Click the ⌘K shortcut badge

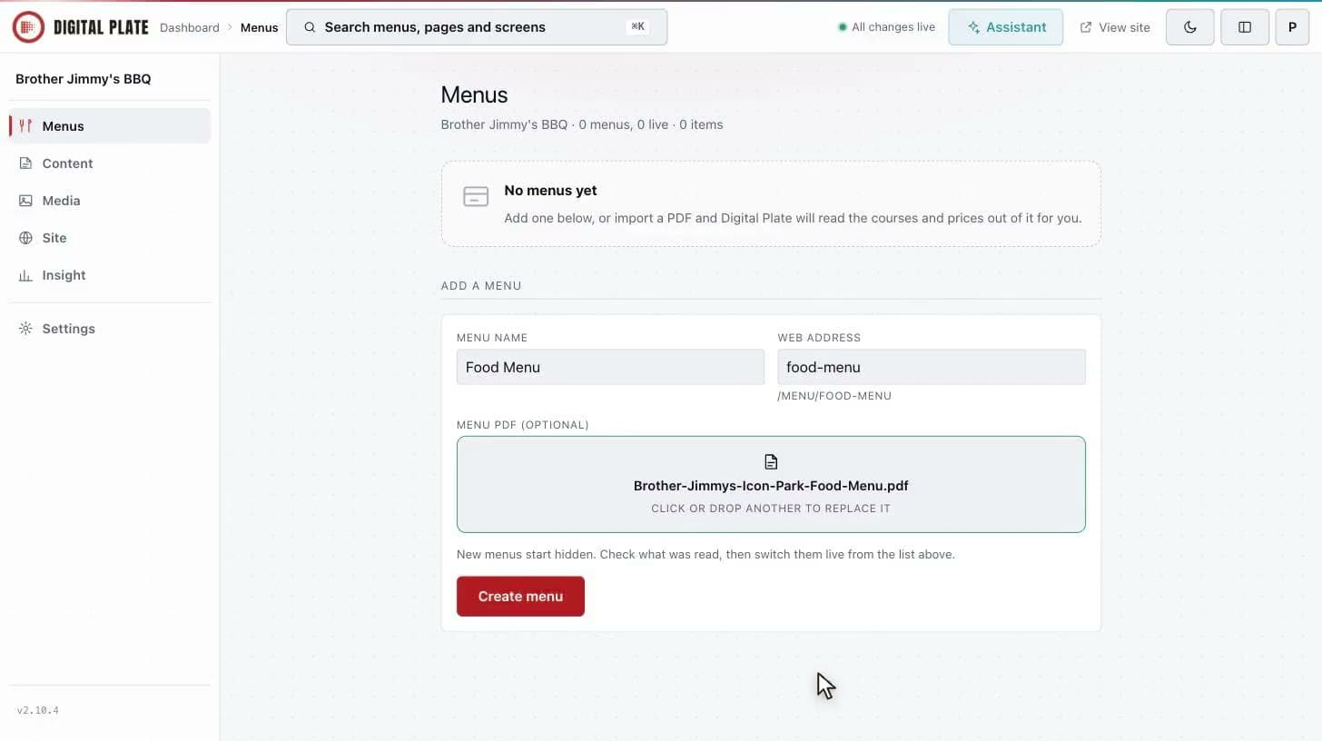[x=637, y=27]
